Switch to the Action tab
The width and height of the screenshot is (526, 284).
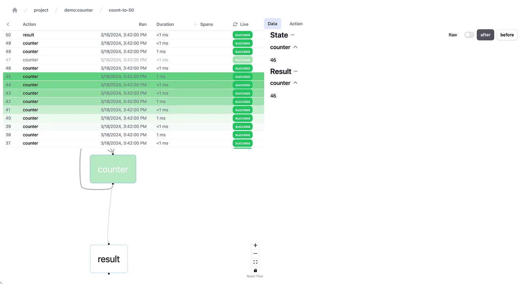(x=296, y=23)
